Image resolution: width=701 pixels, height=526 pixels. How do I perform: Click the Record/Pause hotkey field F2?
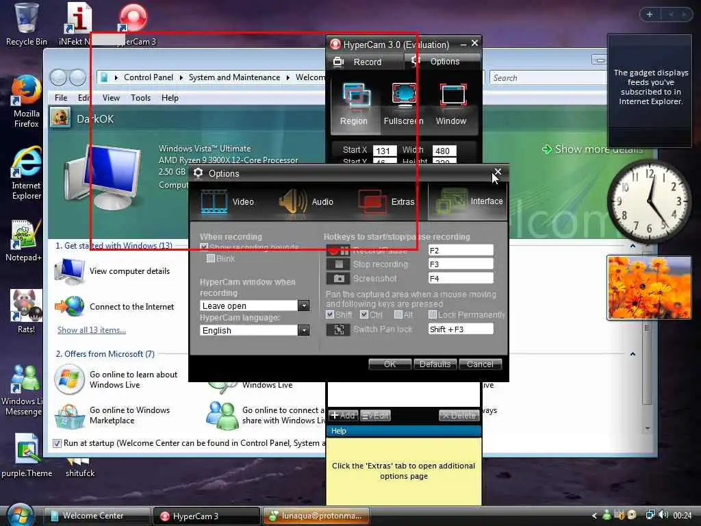point(461,250)
